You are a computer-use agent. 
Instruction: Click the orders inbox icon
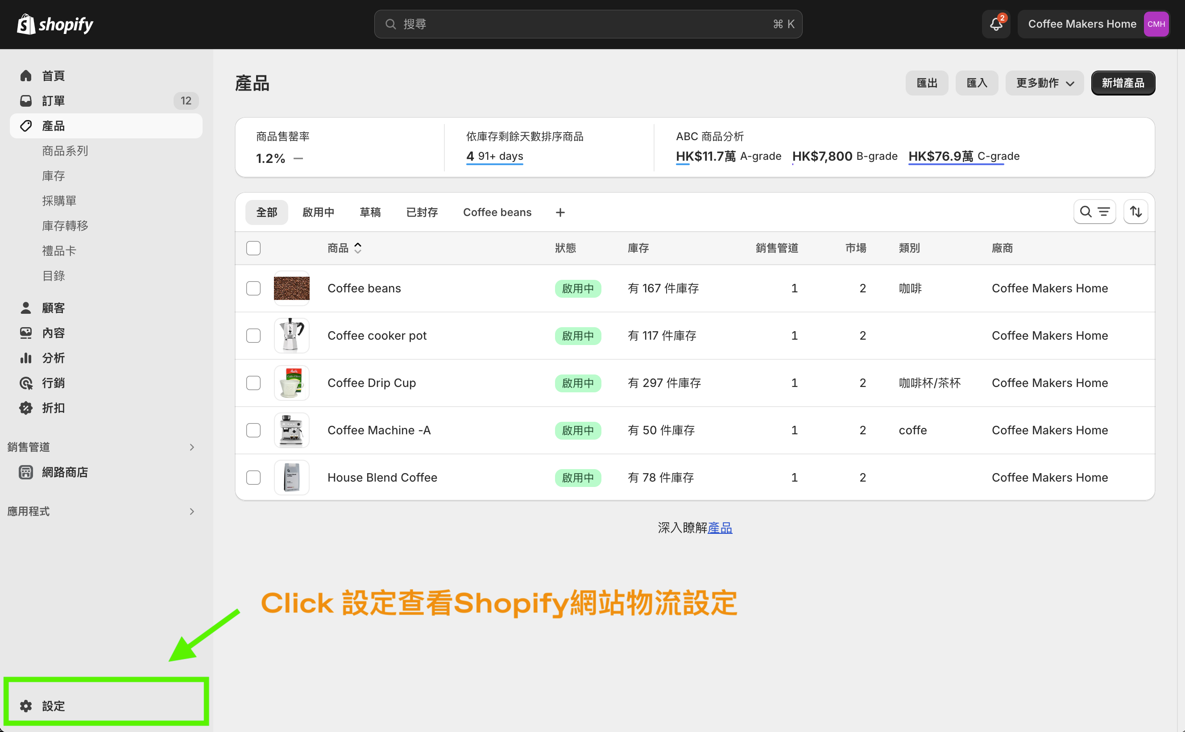[x=25, y=101]
